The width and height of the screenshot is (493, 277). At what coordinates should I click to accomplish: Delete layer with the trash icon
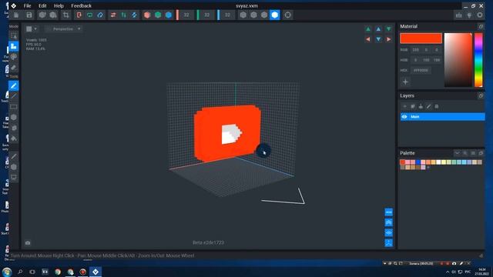click(x=437, y=106)
